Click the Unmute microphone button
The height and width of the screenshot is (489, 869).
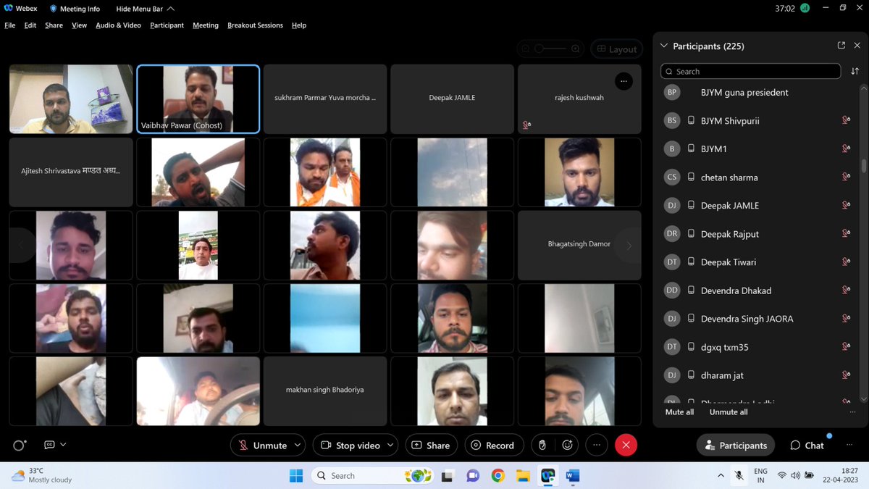point(262,446)
